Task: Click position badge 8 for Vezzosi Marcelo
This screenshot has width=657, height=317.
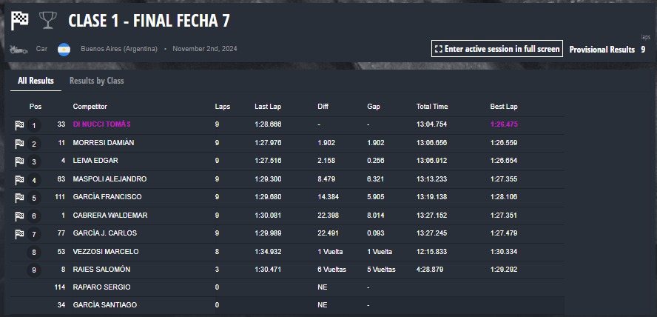Action: 34,253
